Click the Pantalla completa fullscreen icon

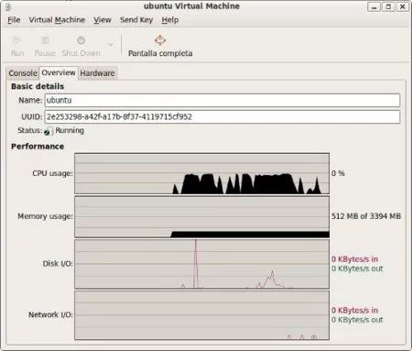pos(160,40)
